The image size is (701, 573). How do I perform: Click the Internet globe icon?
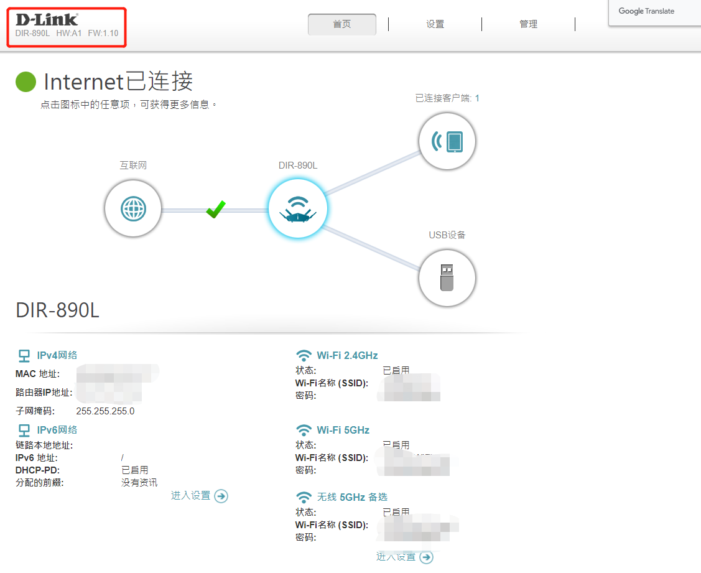(133, 208)
